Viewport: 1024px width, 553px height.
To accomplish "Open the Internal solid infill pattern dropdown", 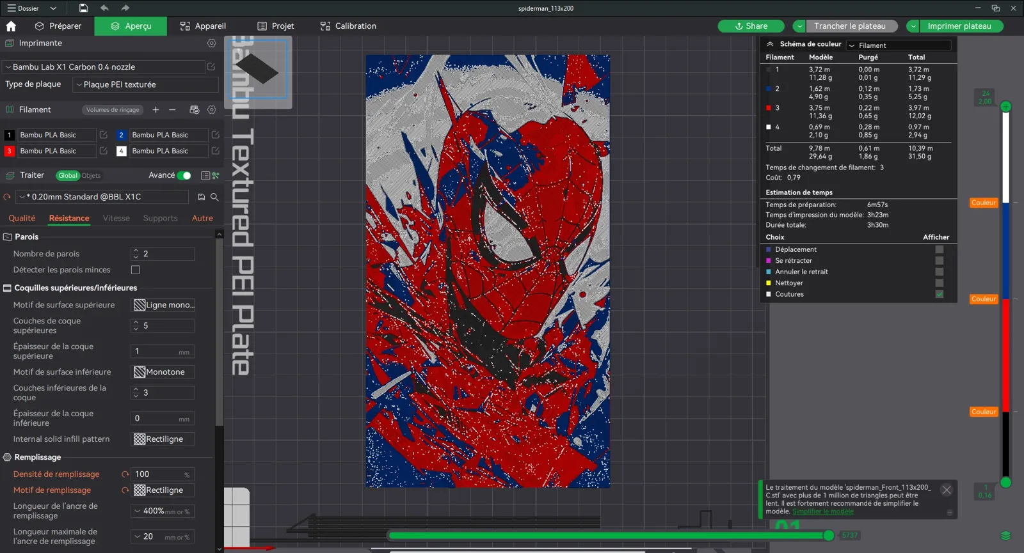I will [163, 439].
